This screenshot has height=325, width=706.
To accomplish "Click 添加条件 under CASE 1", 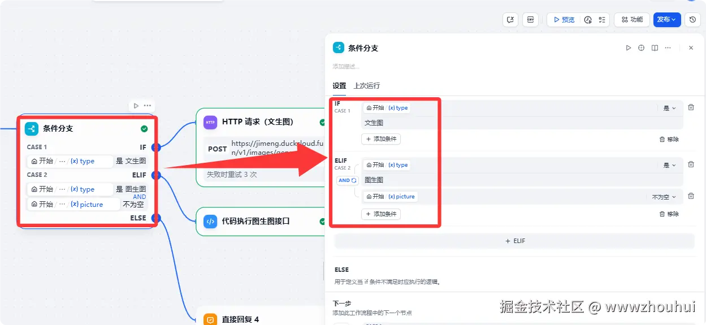I will coord(381,139).
